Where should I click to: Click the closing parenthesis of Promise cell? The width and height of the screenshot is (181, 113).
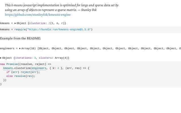click(x=1, y=84)
